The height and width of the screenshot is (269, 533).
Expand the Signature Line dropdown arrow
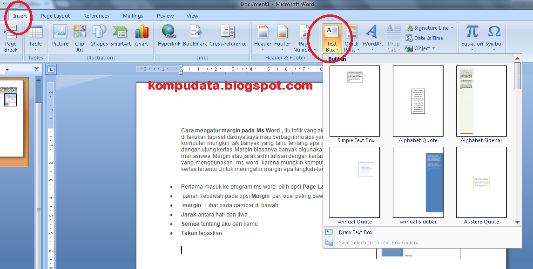[x=452, y=28]
